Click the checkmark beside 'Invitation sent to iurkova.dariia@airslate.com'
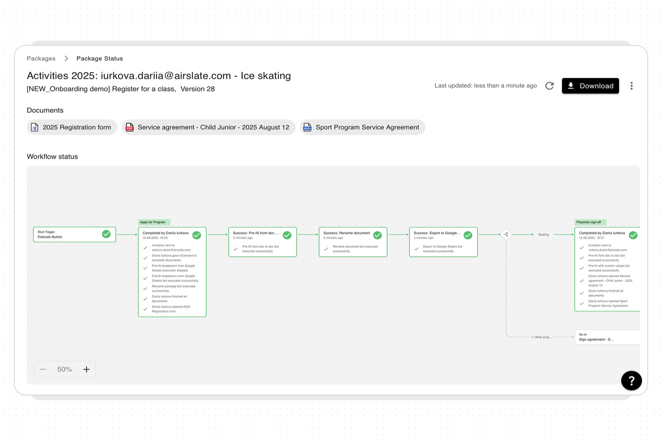Viewport: 662px width, 441px height. [145, 247]
